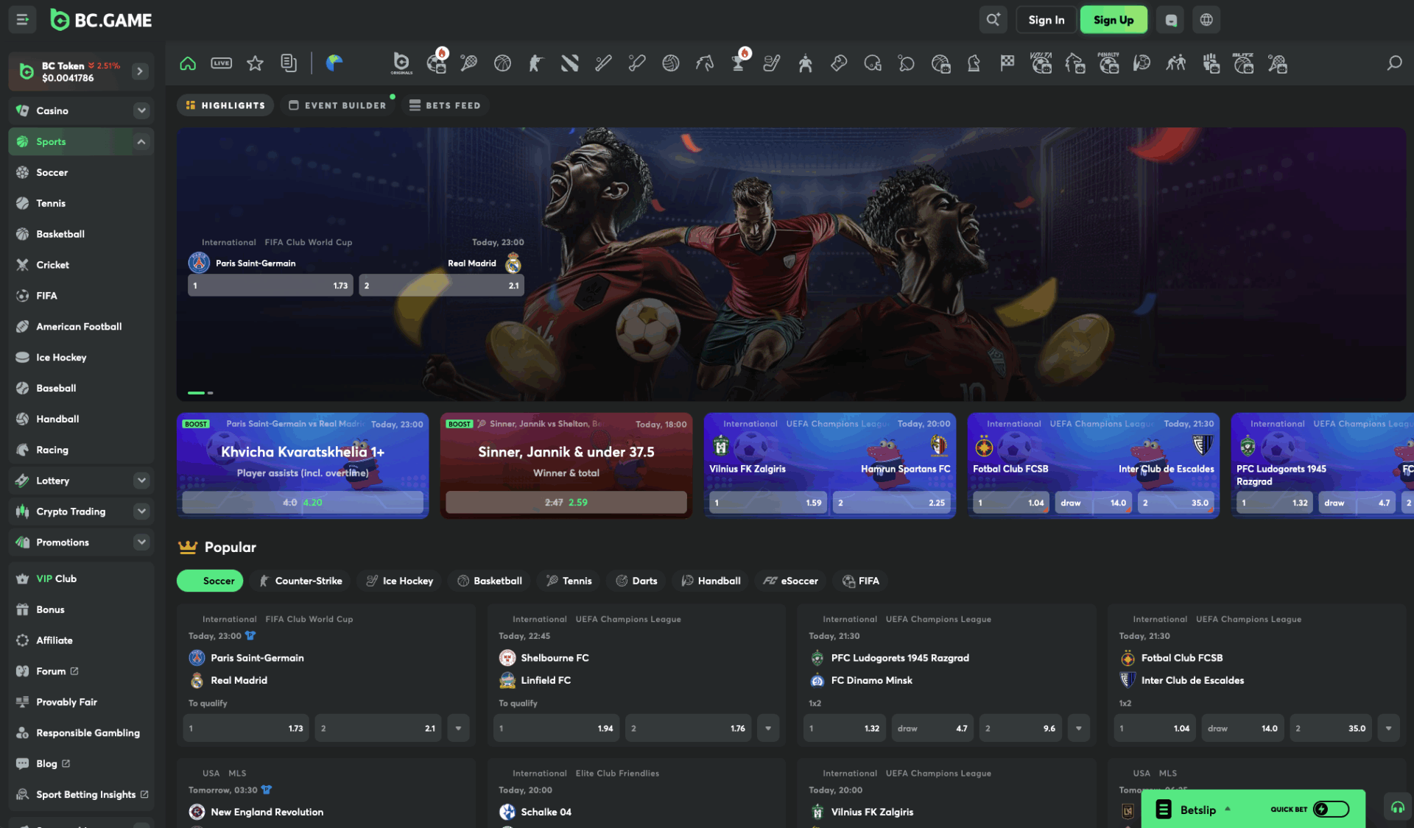Click the green Sign Up button
Image resolution: width=1414 pixels, height=828 pixels.
click(1114, 20)
